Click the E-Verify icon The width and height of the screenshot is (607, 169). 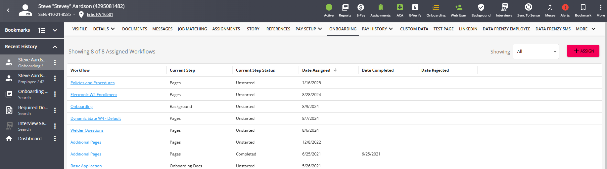click(x=415, y=8)
